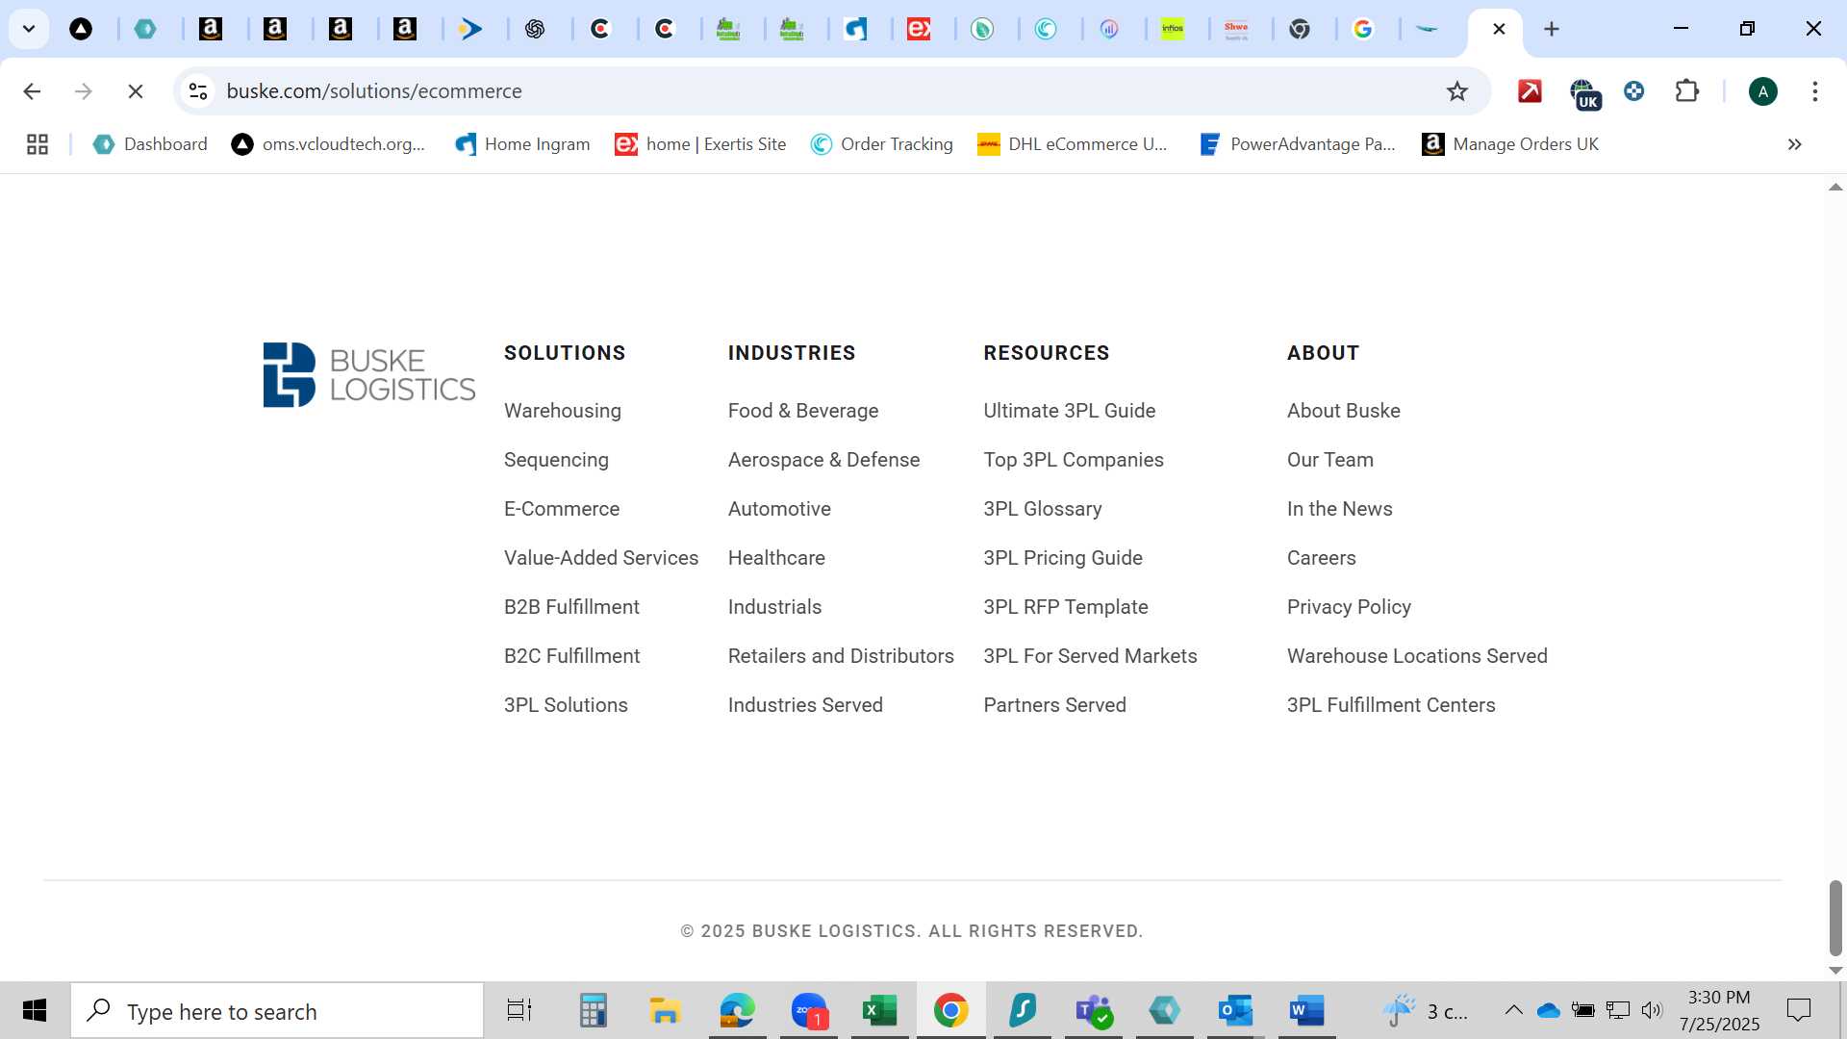The height and width of the screenshot is (1039, 1847).
Task: Open Calculator from the taskbar
Action: point(593,1010)
